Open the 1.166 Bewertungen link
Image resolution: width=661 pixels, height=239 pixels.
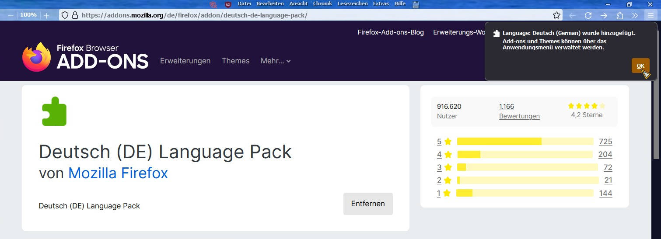[519, 111]
